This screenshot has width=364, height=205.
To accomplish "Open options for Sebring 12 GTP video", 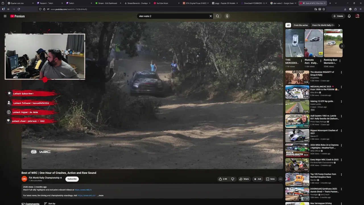I will (341, 102).
